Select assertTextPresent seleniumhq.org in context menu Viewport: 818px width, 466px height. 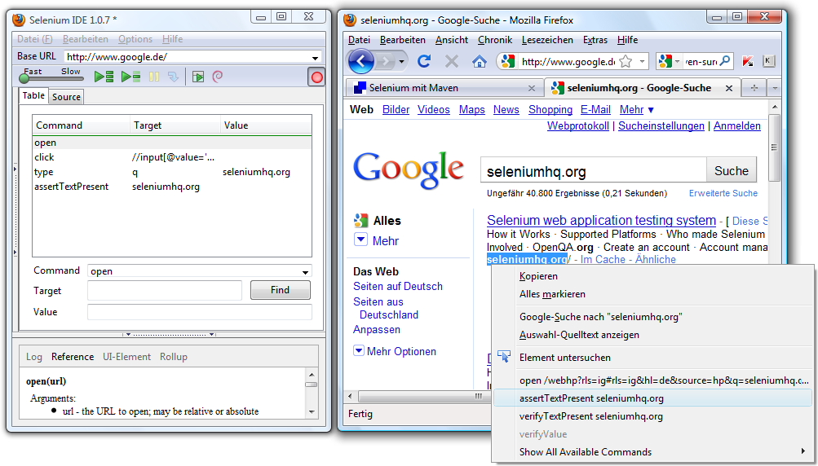591,398
